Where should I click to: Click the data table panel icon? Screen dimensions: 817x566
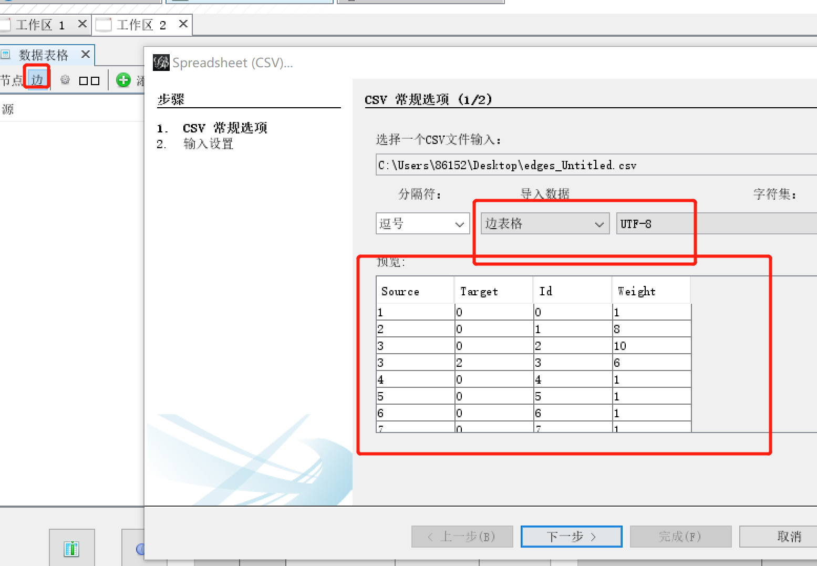(x=6, y=54)
